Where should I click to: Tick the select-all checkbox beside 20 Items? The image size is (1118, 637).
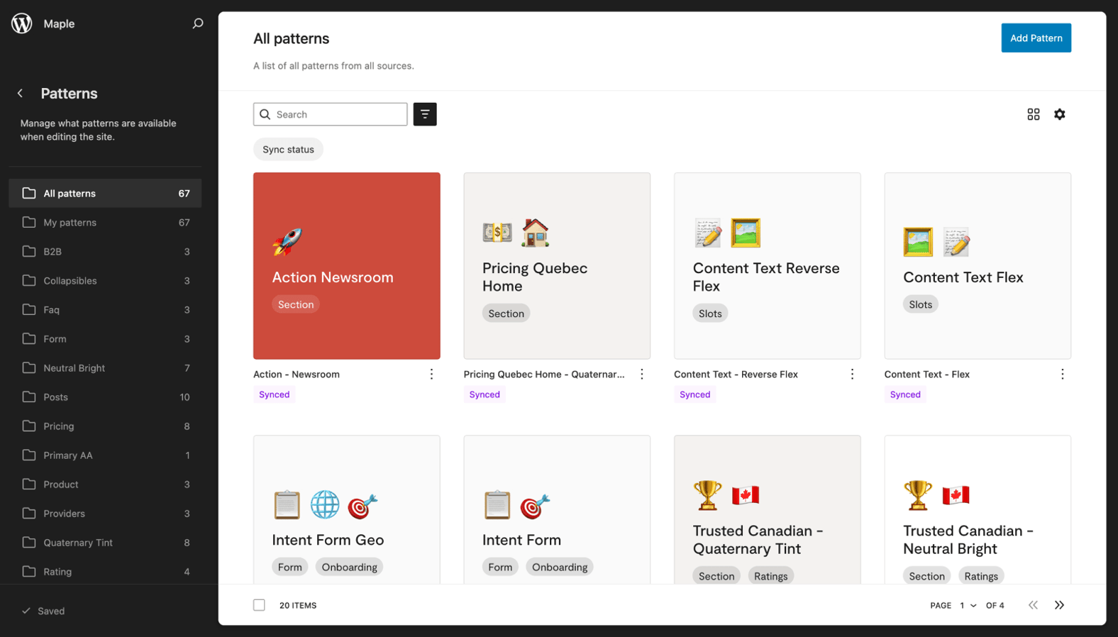click(x=259, y=605)
